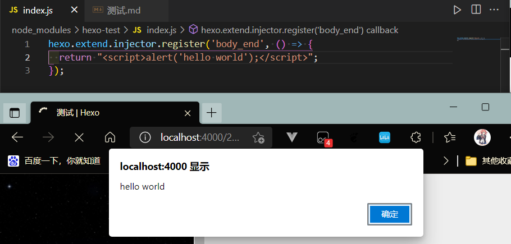Add this page to favorites
511x244 pixels.
pyautogui.click(x=258, y=137)
